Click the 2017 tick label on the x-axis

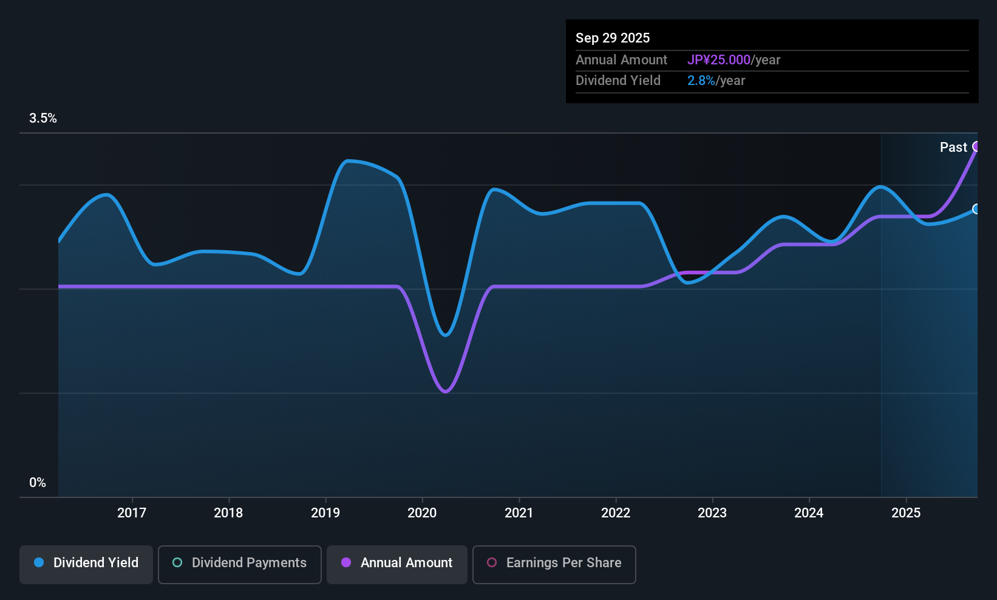(x=132, y=513)
